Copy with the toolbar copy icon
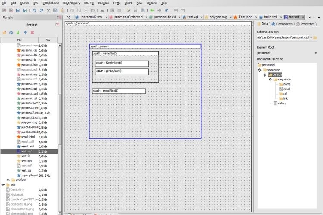The width and height of the screenshot is (323, 215). point(56,10)
